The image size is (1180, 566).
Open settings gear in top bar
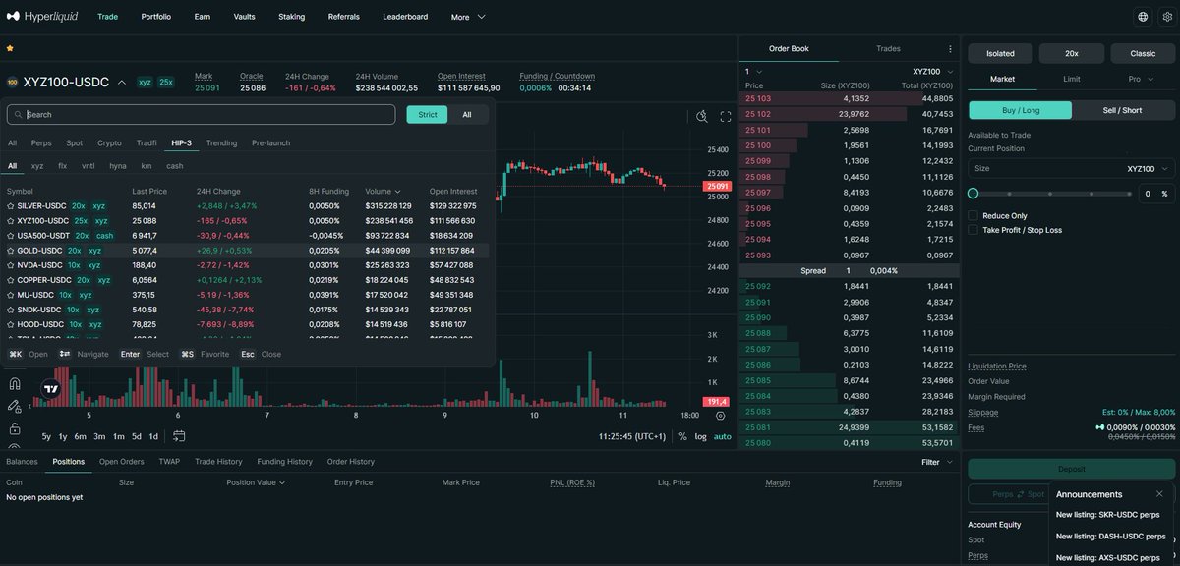point(1165,17)
